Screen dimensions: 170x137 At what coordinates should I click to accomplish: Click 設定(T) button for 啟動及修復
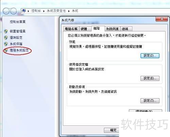pyautogui.click(x=150, y=101)
